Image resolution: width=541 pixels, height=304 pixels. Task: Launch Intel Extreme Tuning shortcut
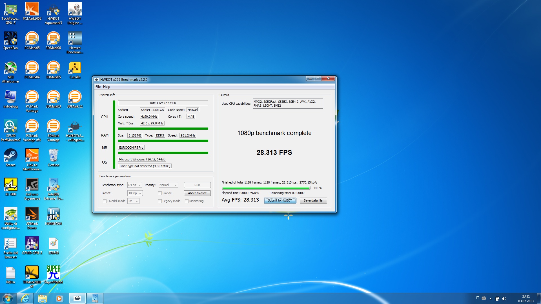click(53, 189)
